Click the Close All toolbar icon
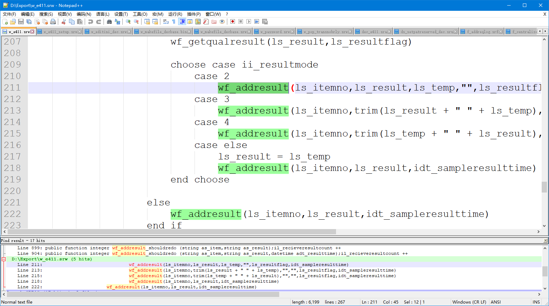This screenshot has width=549, height=306. [45, 22]
